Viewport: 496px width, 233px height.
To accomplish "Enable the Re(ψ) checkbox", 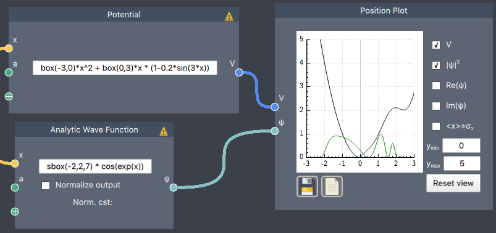I will pos(436,86).
